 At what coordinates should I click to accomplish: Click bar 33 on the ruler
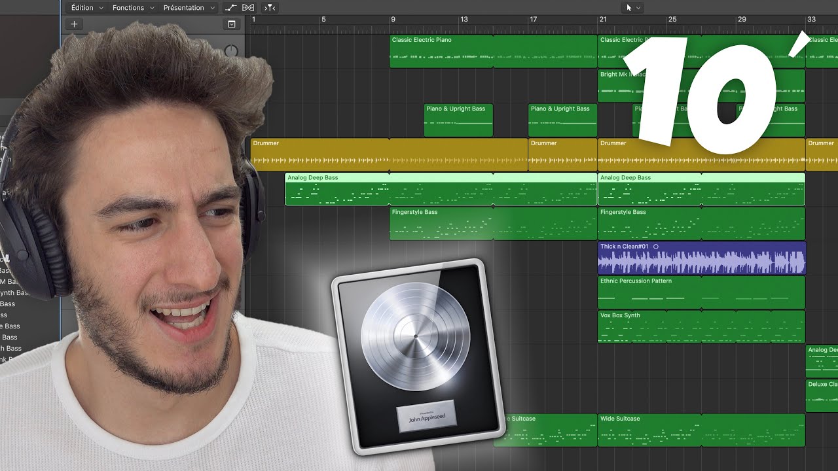coord(811,20)
